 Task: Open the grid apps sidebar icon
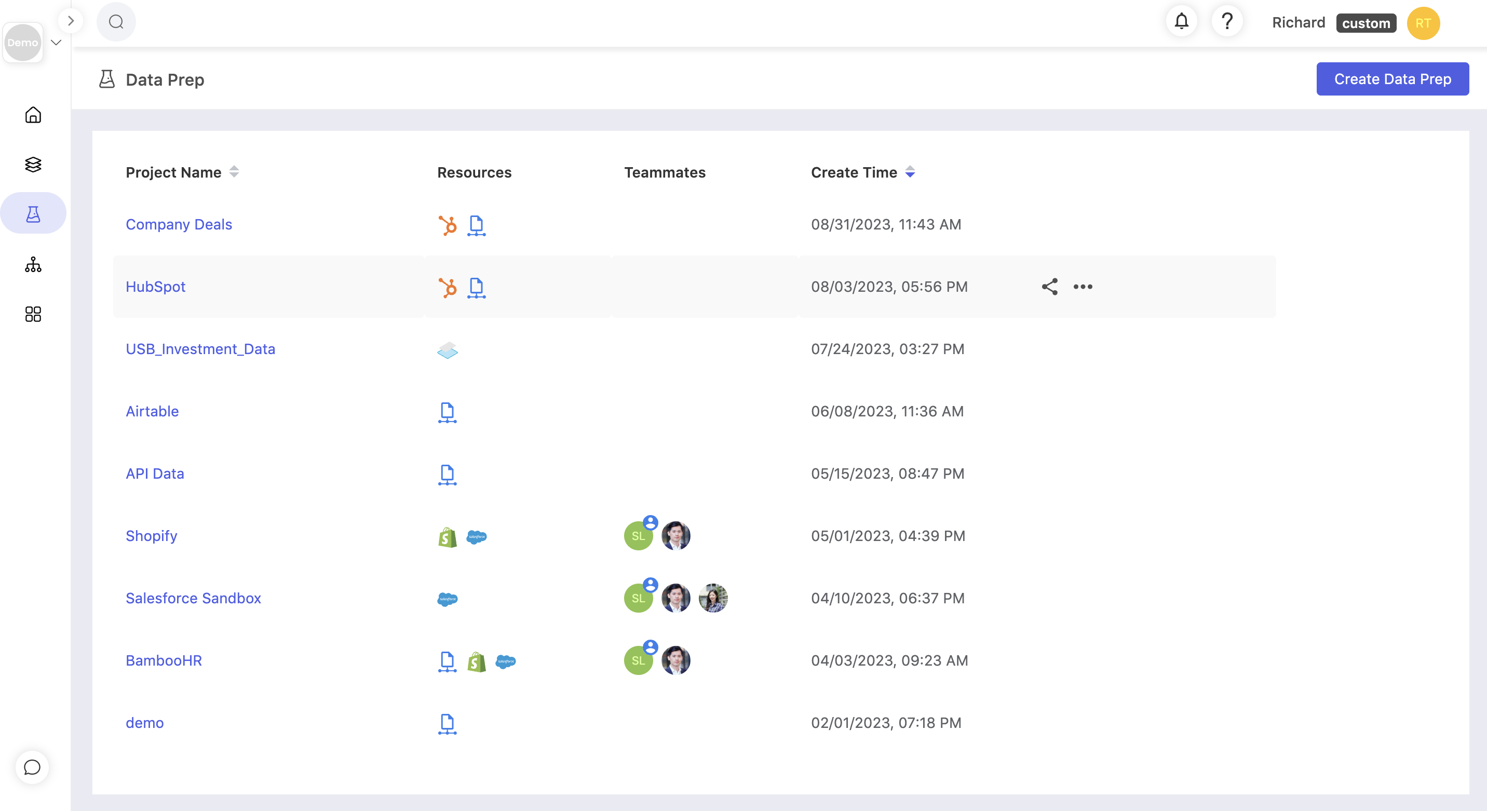(x=33, y=314)
